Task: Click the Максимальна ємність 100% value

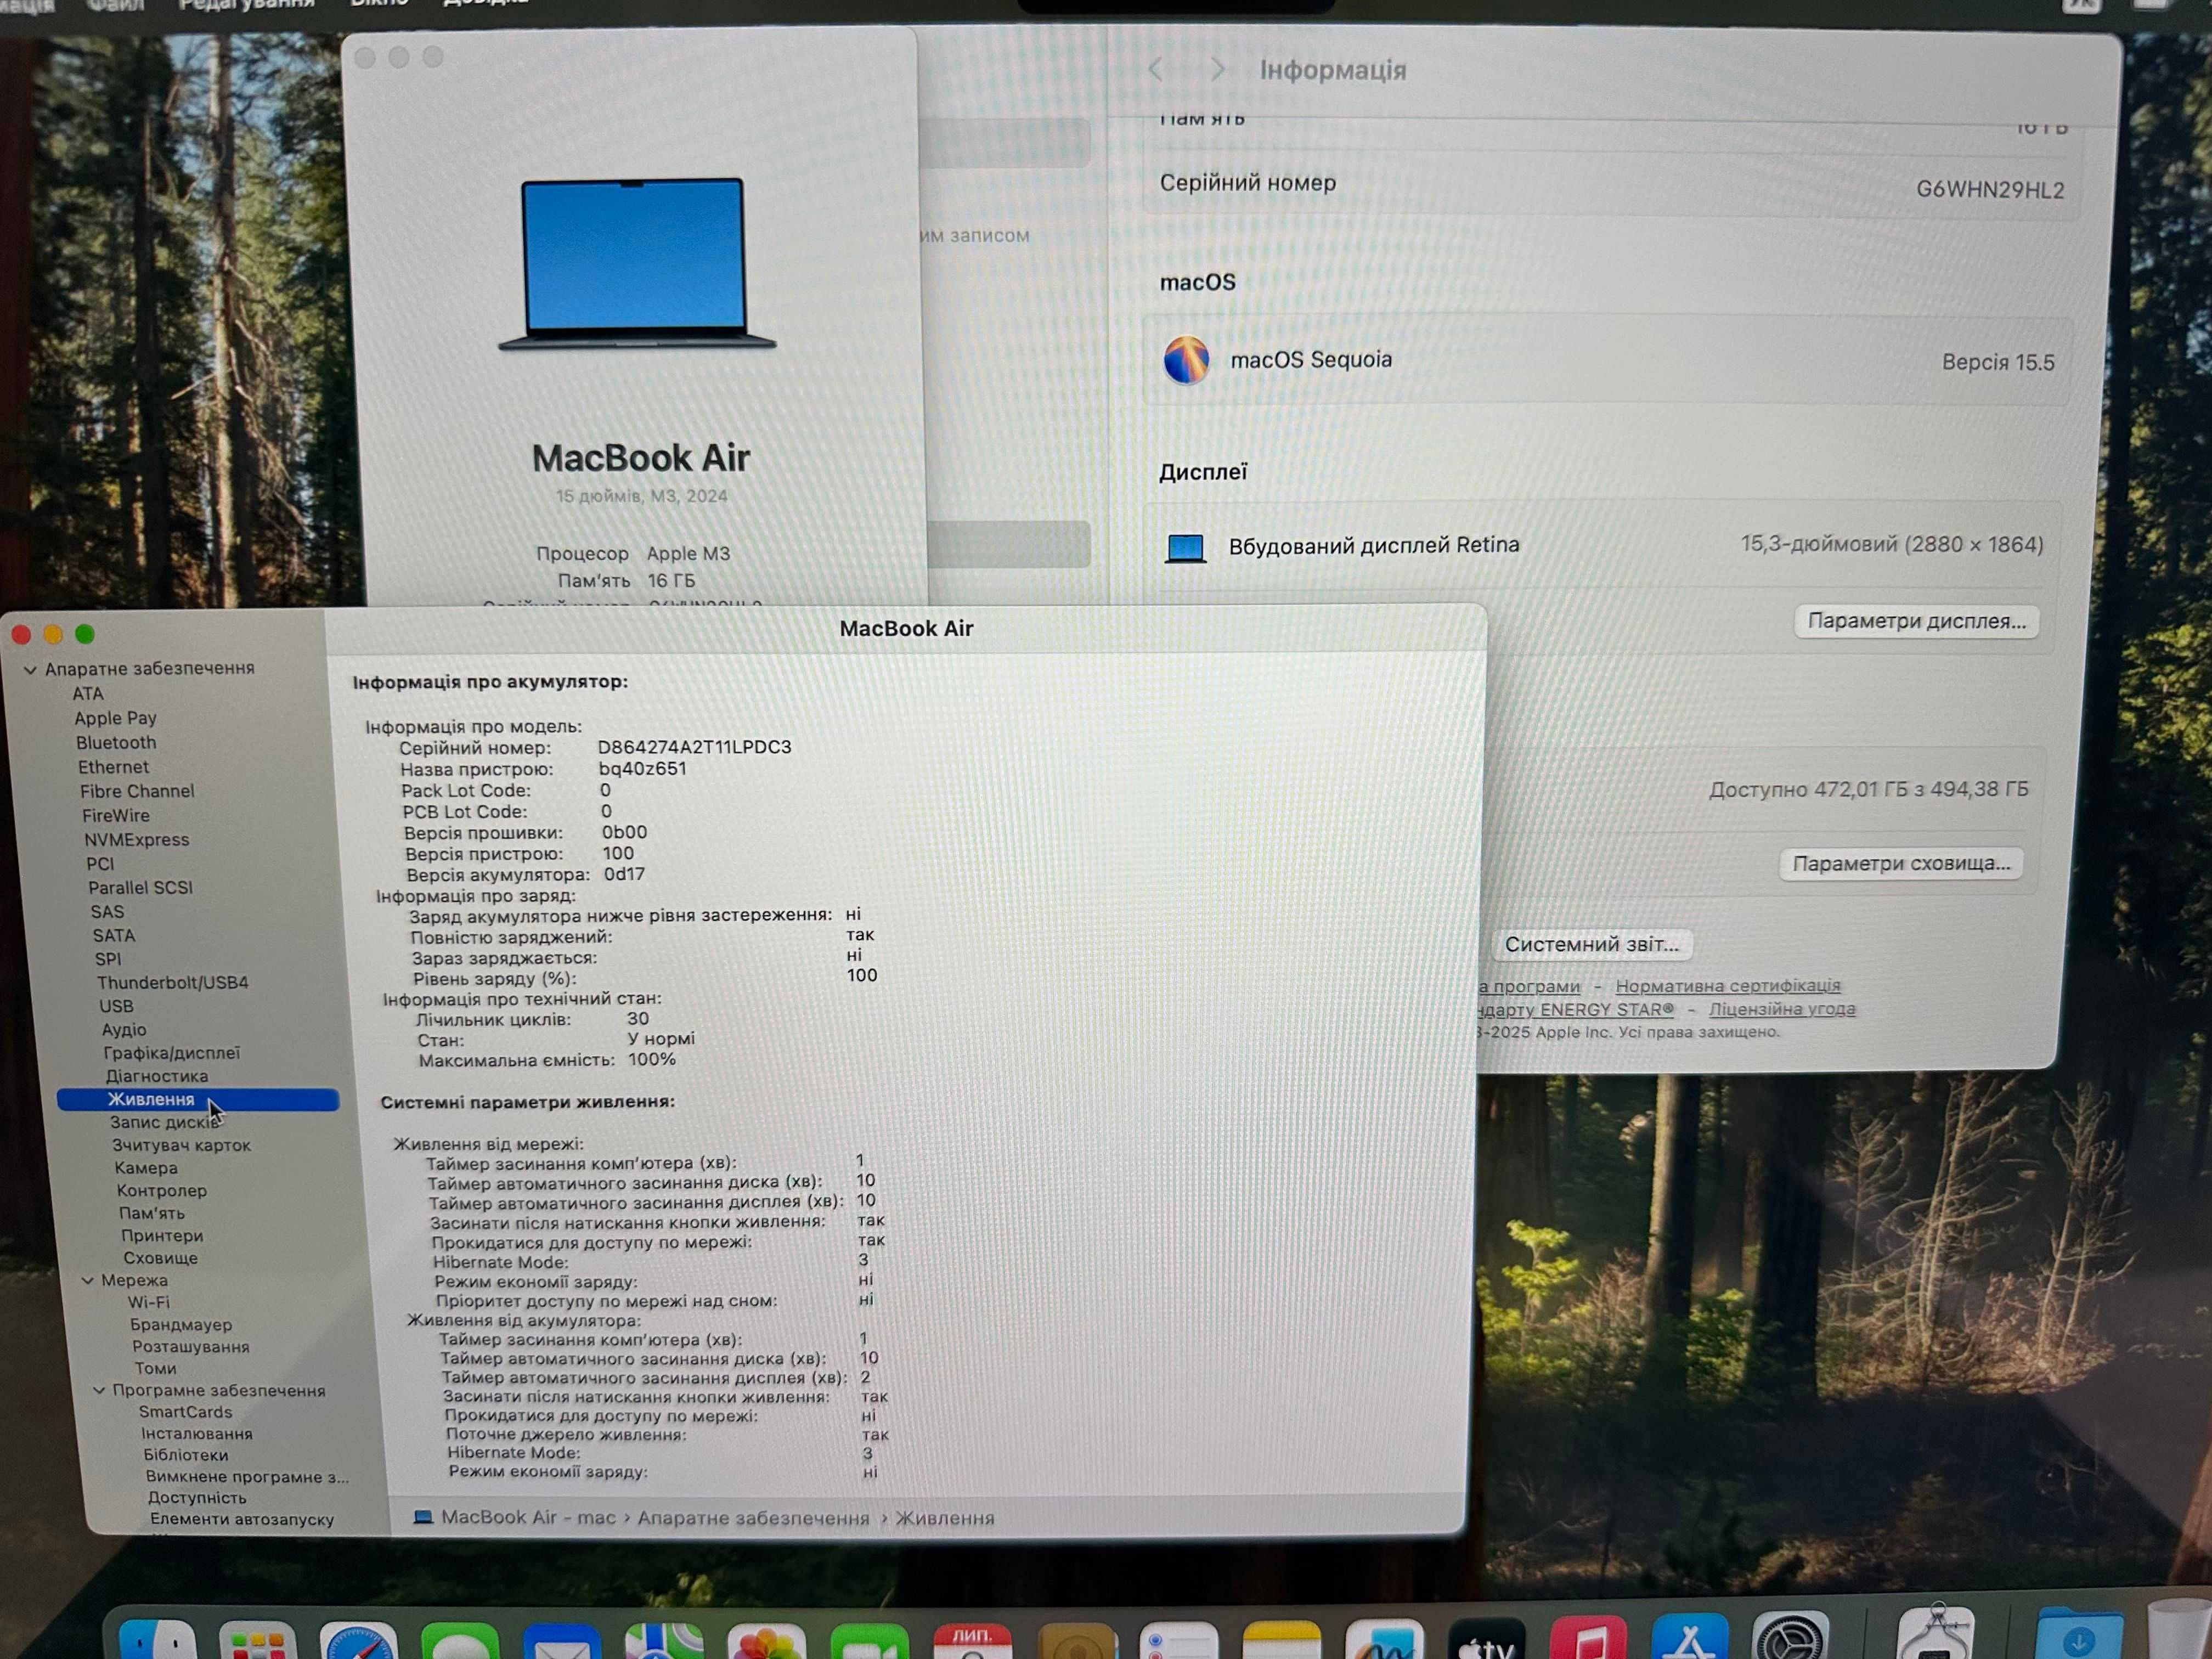Action: [x=651, y=1059]
